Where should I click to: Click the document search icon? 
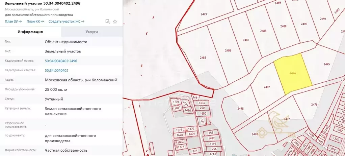click(x=108, y=22)
